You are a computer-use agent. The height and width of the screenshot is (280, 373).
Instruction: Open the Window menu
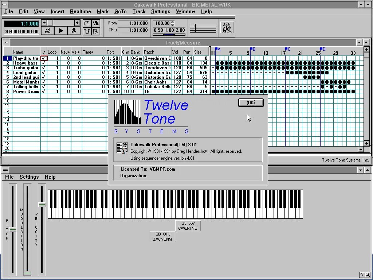click(x=186, y=11)
